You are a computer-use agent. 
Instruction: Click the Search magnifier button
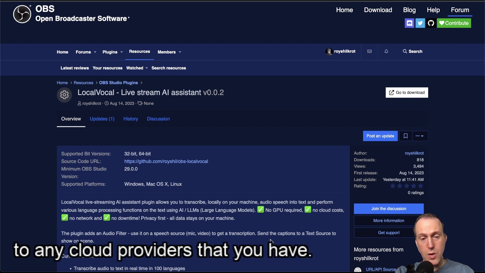(413, 51)
